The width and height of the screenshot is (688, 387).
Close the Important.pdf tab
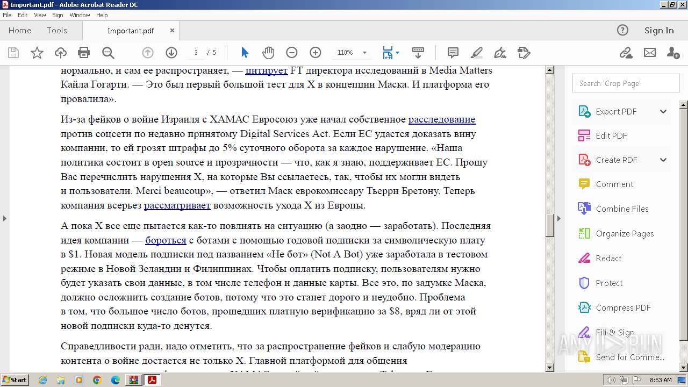coord(173,31)
